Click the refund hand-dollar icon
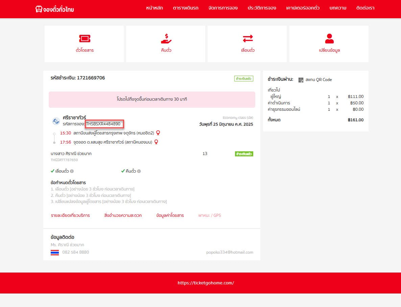The image size is (401, 307). coord(166,39)
